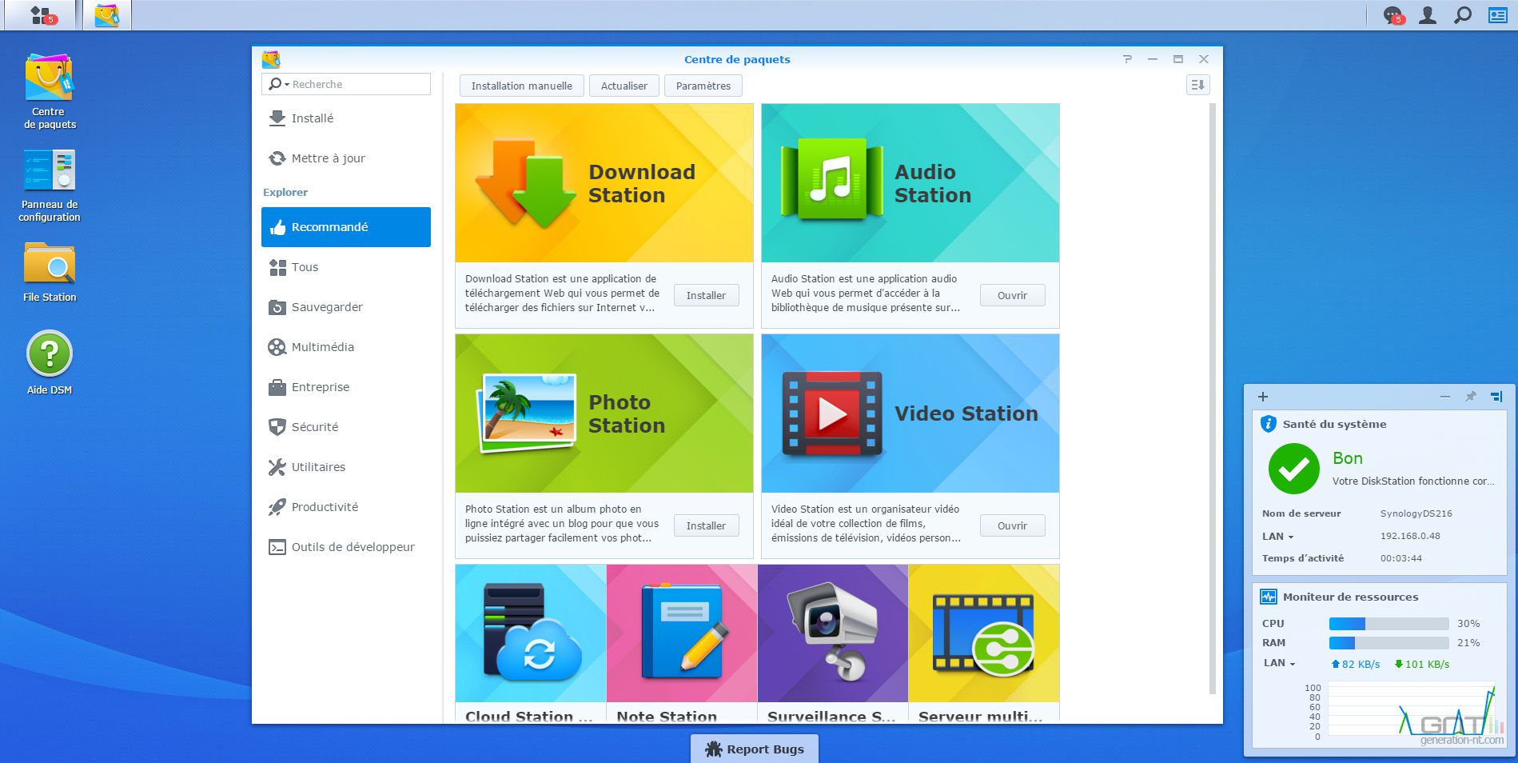
Task: Click the Recherche search field
Action: (x=346, y=84)
